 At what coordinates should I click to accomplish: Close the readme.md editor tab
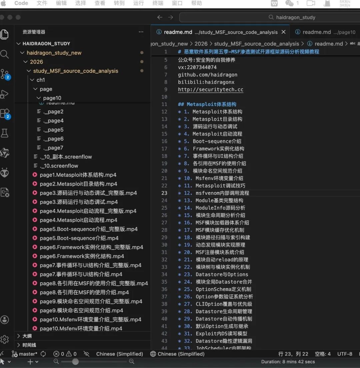[x=283, y=32]
